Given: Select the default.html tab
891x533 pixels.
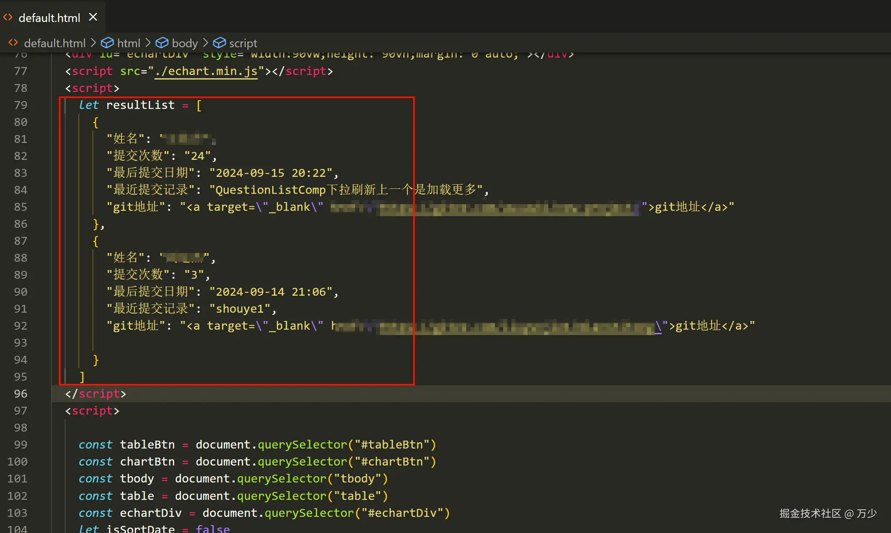Looking at the screenshot, I should (49, 18).
